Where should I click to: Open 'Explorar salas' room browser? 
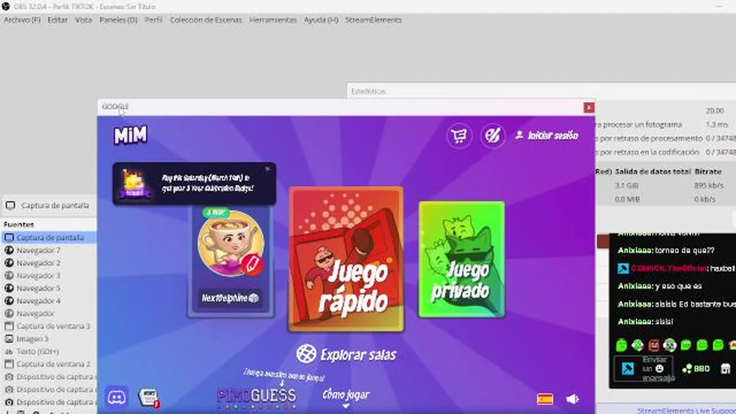tap(346, 354)
